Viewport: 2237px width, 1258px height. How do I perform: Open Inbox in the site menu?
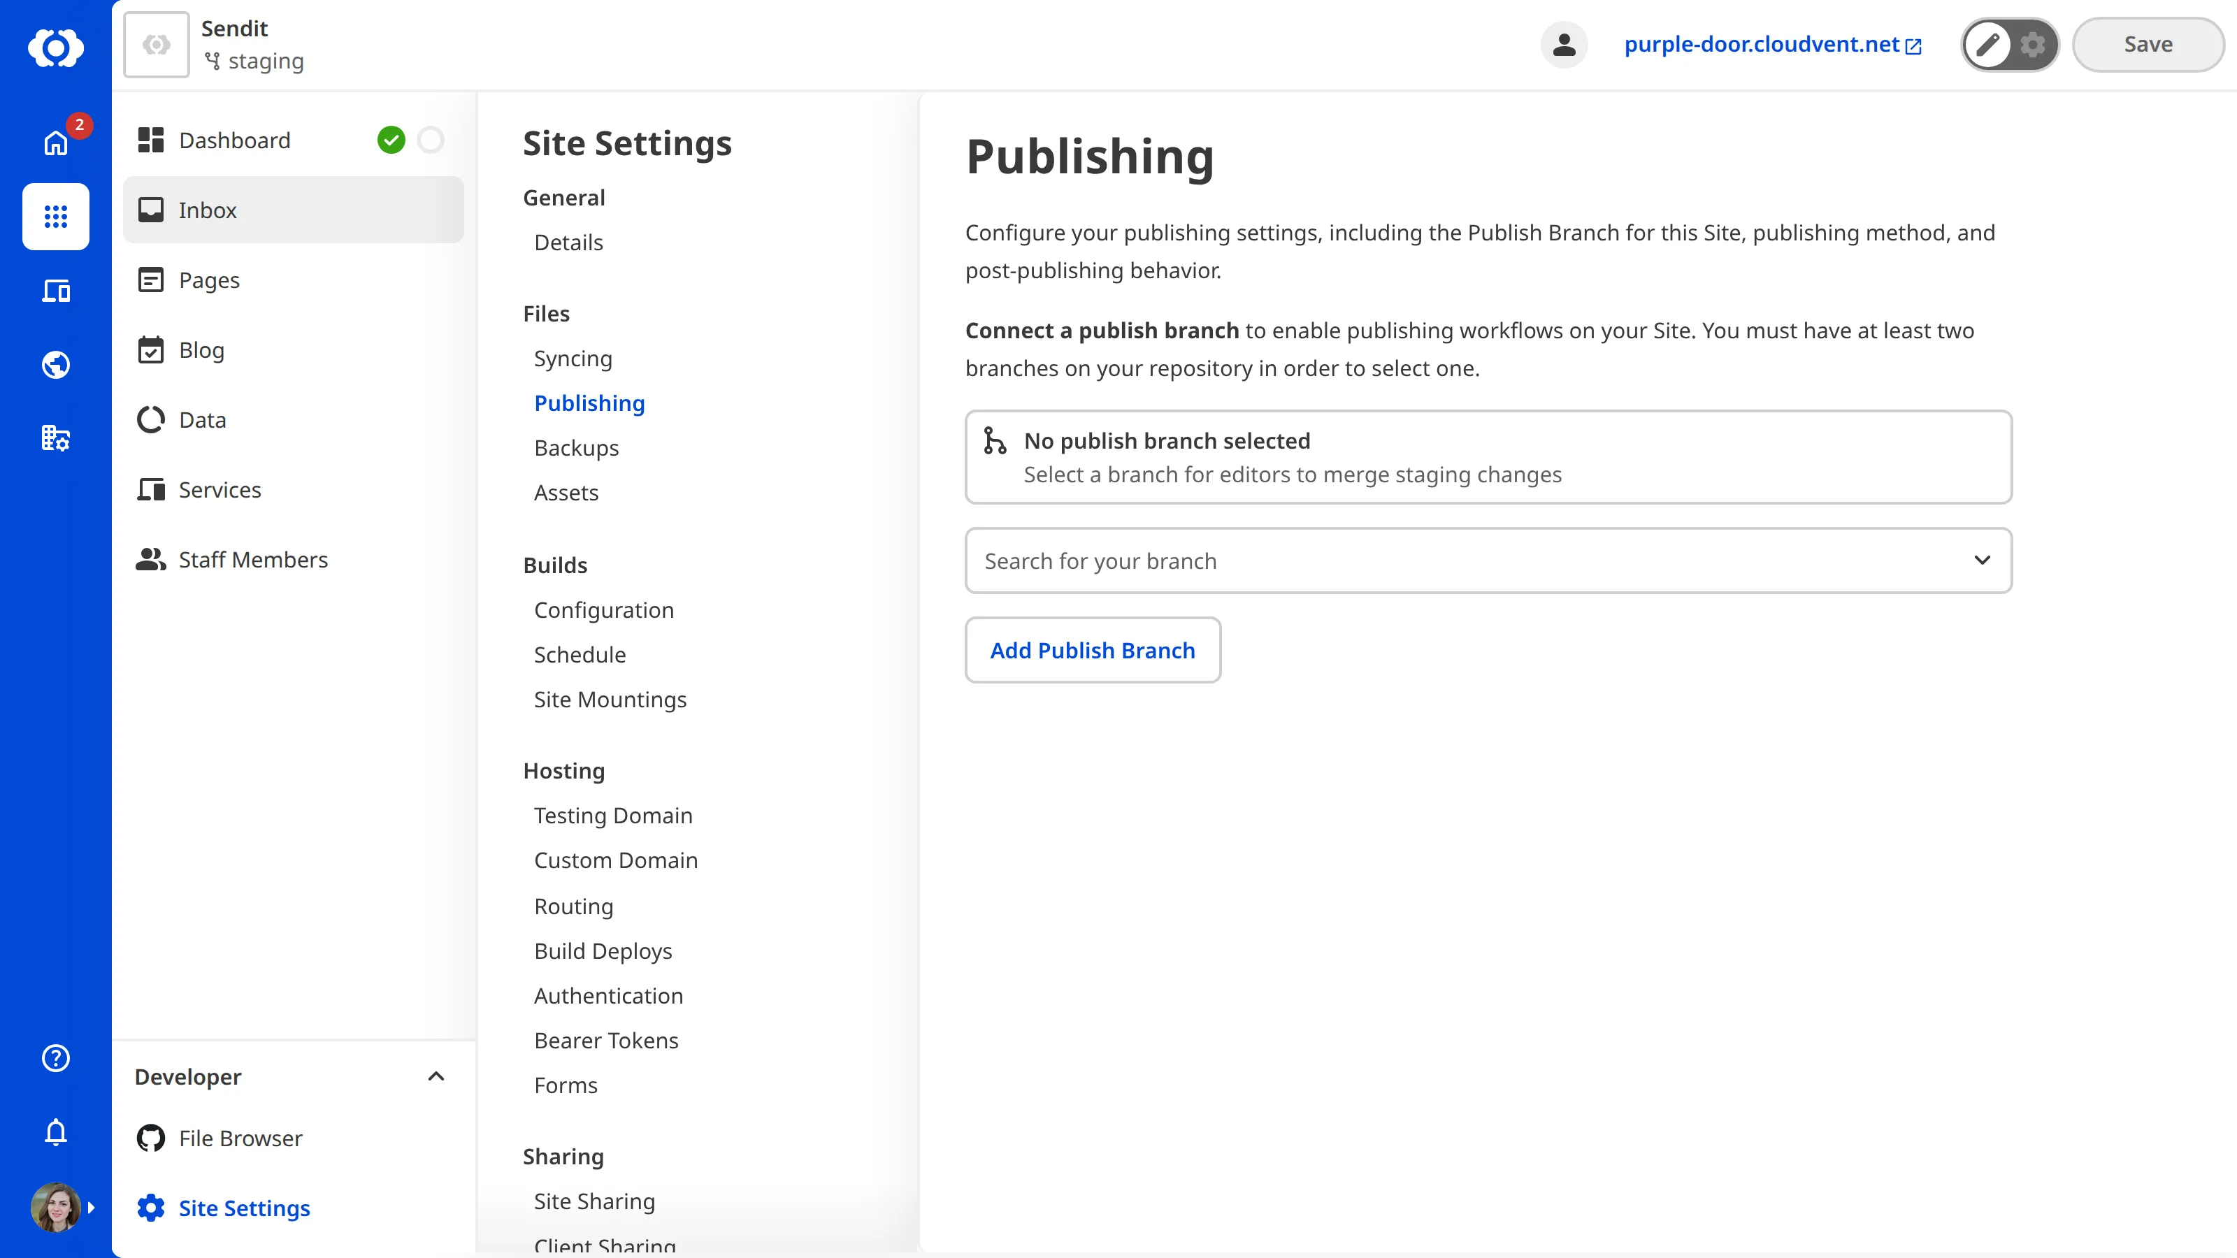294,209
